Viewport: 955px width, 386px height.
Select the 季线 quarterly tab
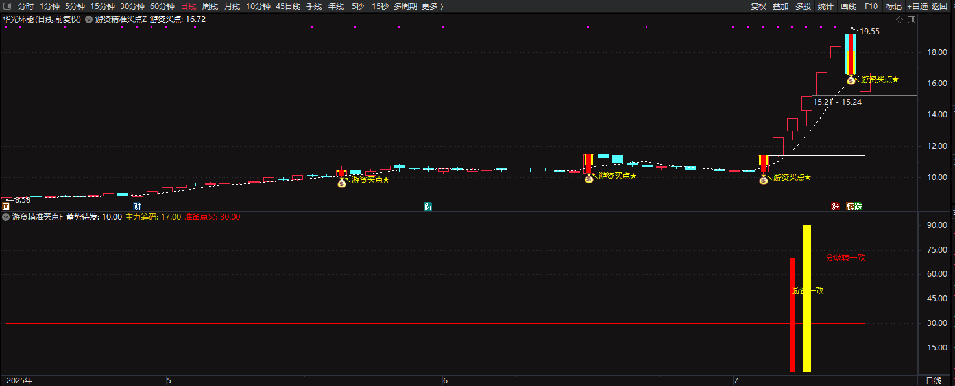[x=314, y=6]
